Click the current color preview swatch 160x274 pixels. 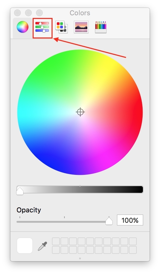point(25,246)
